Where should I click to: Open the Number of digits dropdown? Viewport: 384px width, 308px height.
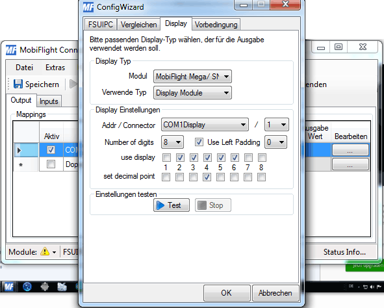(172, 142)
